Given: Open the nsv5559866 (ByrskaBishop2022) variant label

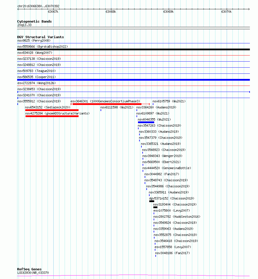Looking at the screenshot, I should 43,47.
